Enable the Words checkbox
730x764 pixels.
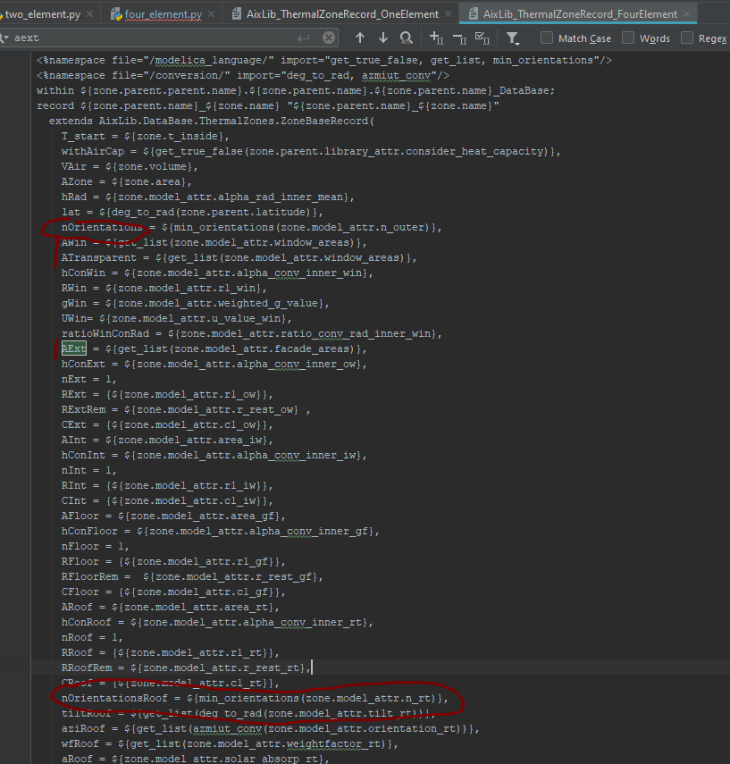630,38
